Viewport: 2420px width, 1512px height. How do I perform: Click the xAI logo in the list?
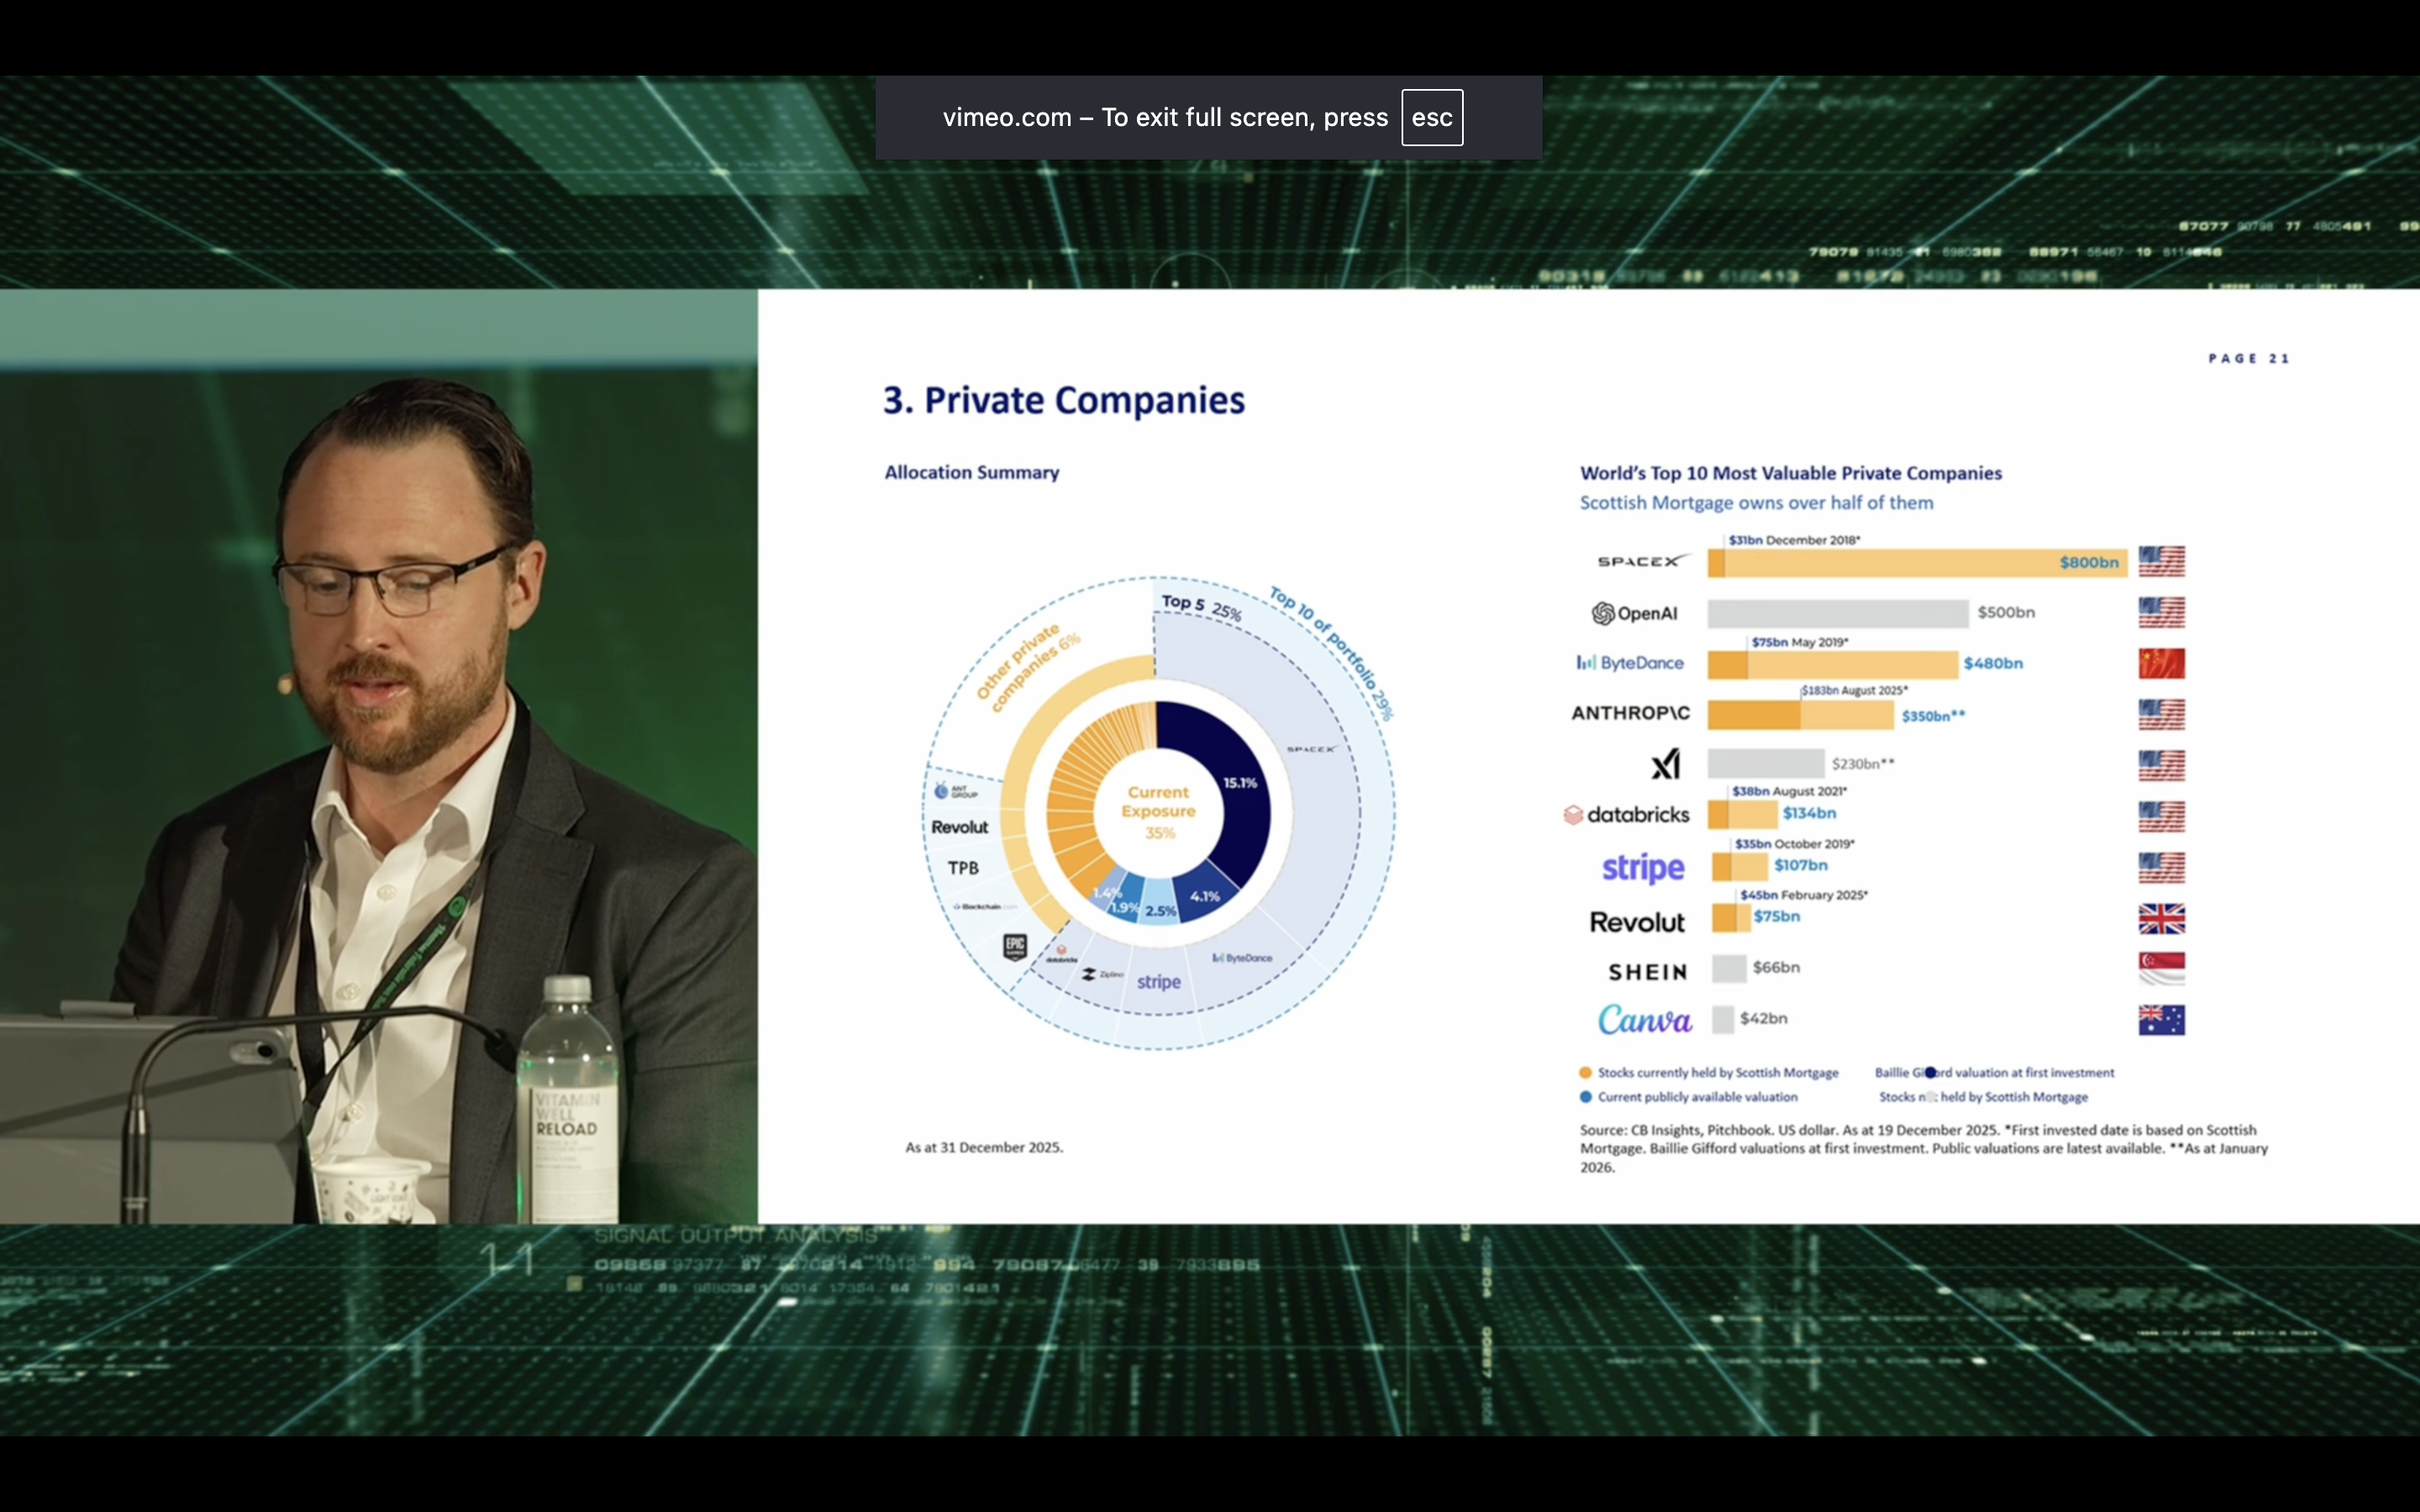(x=1665, y=764)
